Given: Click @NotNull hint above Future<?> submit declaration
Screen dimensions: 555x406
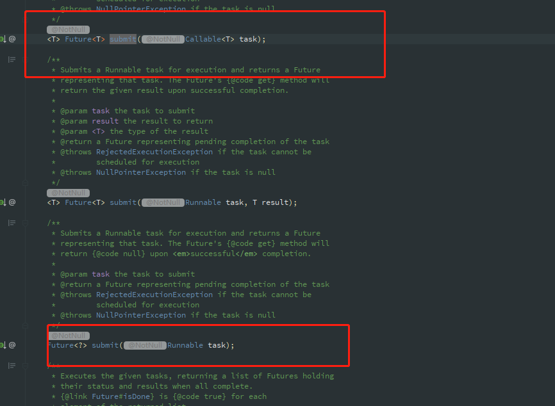Looking at the screenshot, I should (69, 336).
